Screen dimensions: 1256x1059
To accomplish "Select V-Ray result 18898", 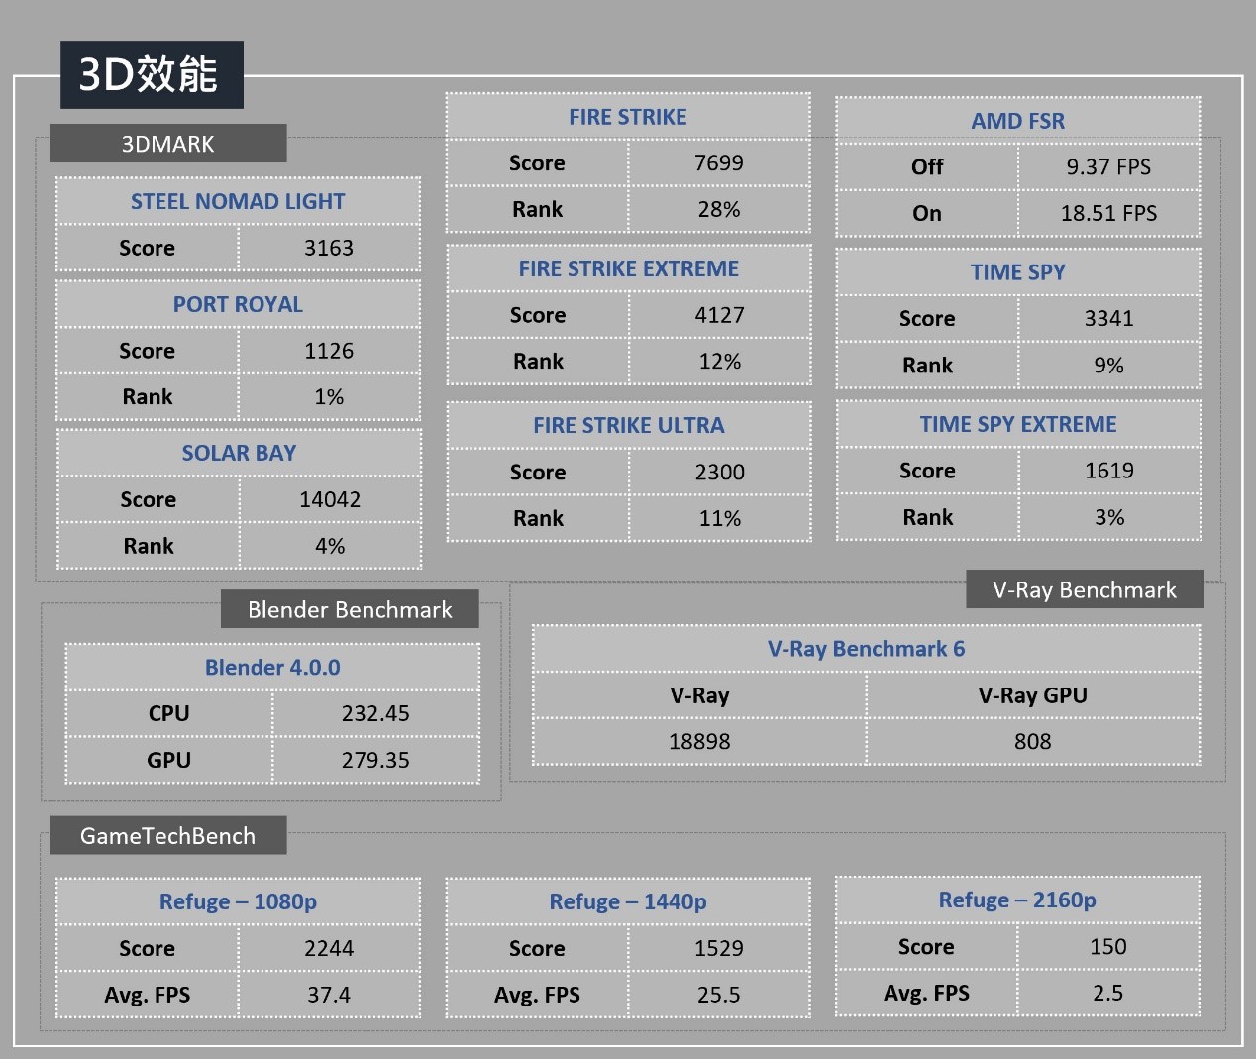I will (x=699, y=741).
